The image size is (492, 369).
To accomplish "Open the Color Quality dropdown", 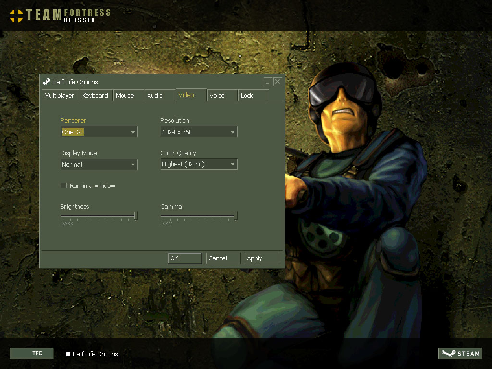I will tap(199, 164).
